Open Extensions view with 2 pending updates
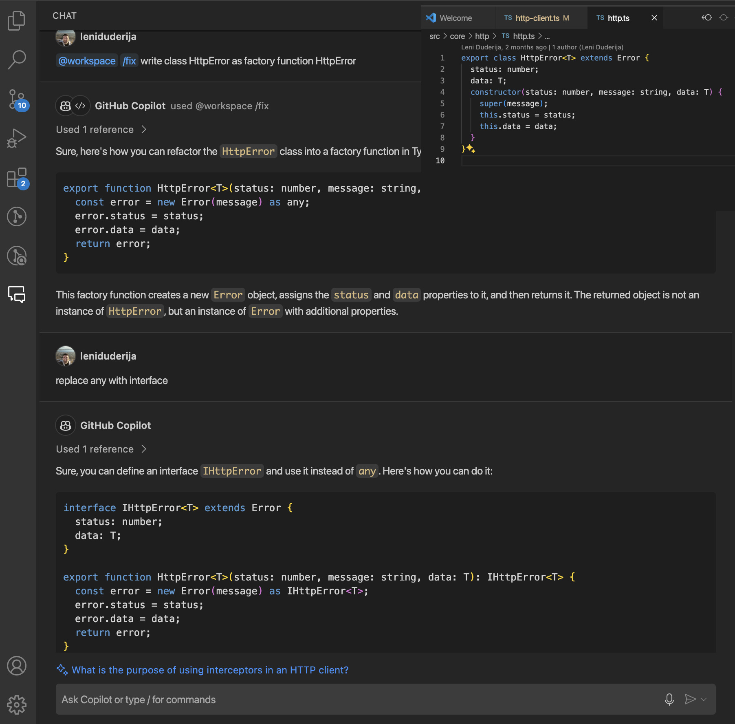This screenshot has width=735, height=724. point(16,177)
